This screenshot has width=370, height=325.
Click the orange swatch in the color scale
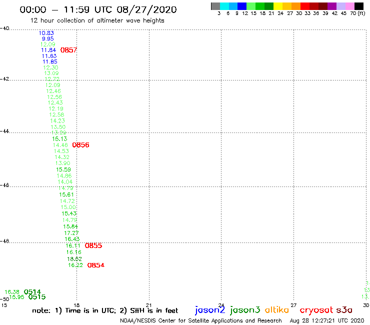point(296,6)
